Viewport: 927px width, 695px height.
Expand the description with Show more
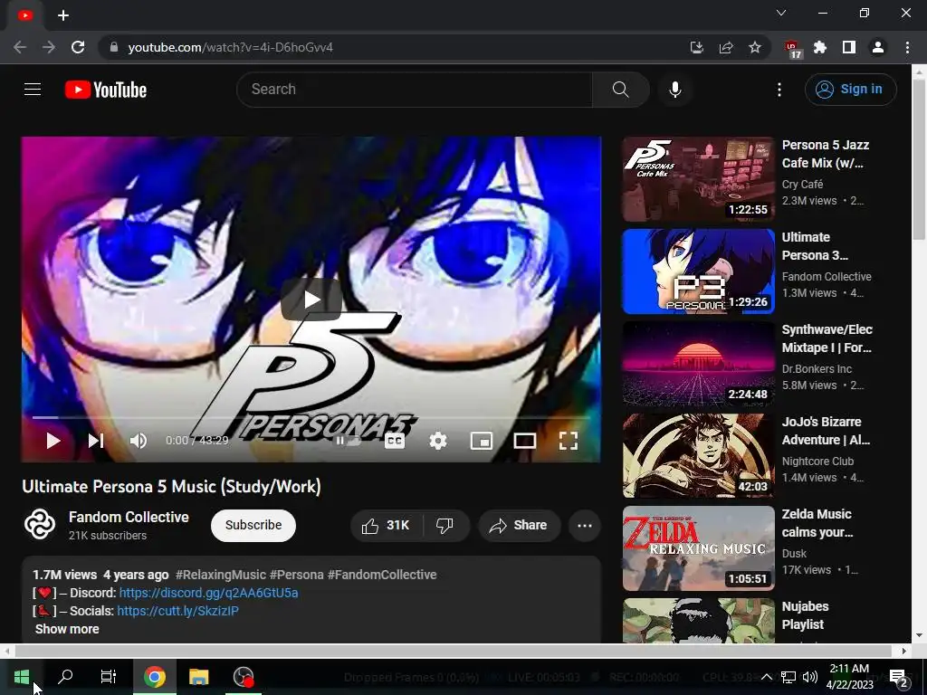tap(67, 629)
